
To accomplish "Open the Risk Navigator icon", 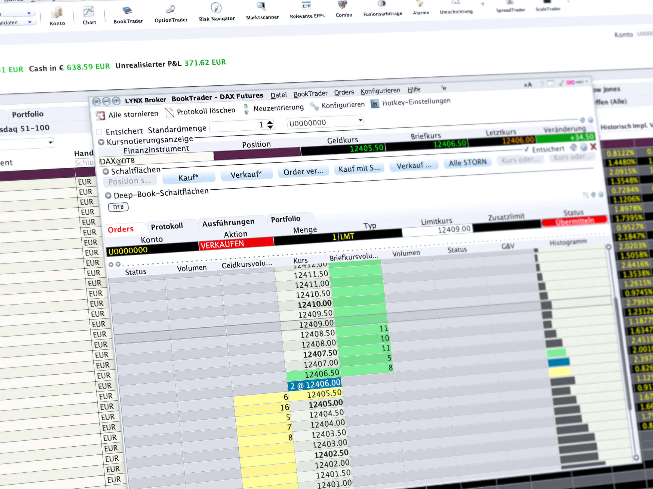I will pos(216,8).
